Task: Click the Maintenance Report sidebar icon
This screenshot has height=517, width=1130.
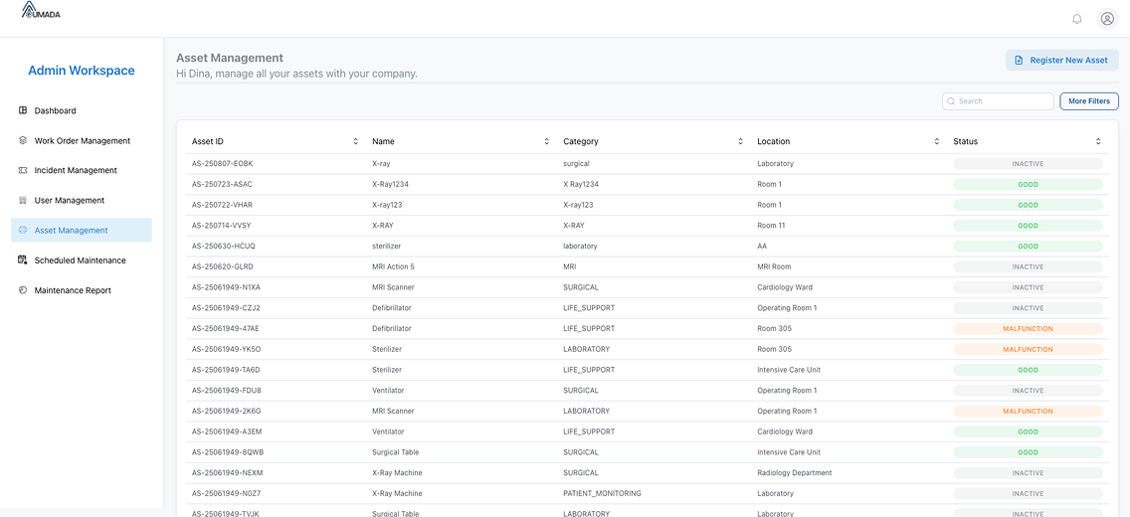Action: 23,290
